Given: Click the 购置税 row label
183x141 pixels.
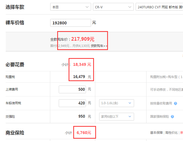Looking at the screenshot, I should pos(10,77).
